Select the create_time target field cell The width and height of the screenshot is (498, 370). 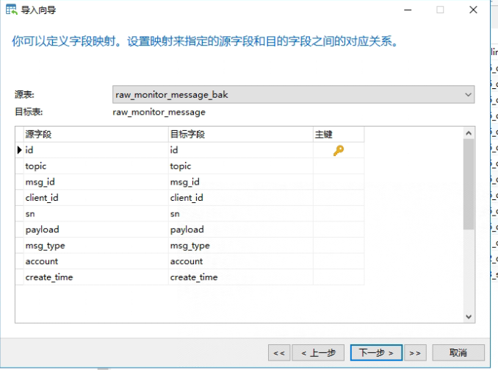[x=240, y=277]
